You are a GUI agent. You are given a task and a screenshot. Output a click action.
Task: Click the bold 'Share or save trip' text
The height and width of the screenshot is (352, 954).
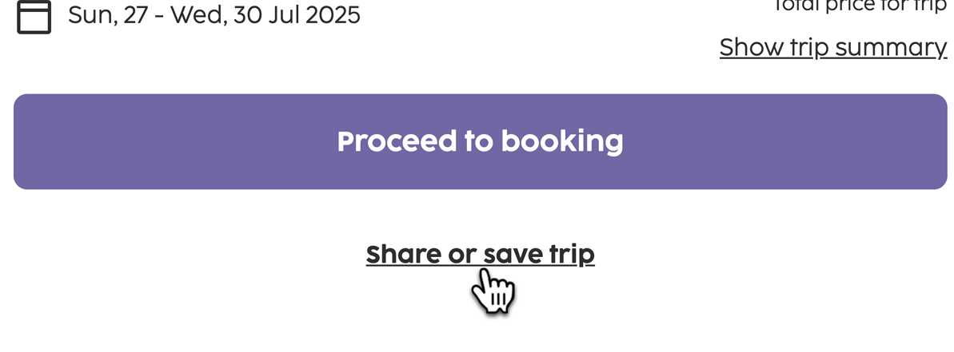[480, 255]
